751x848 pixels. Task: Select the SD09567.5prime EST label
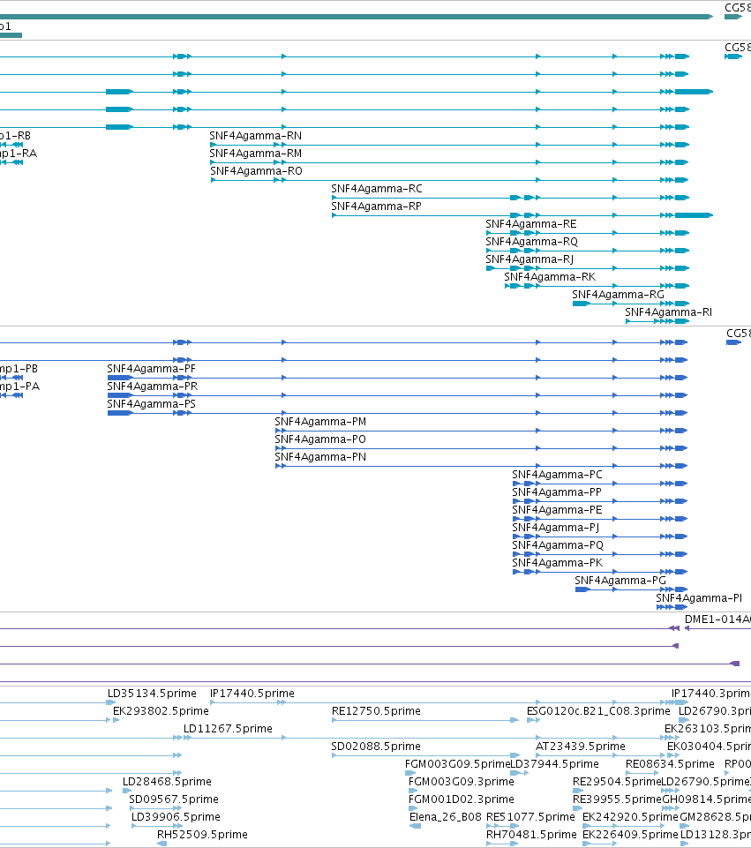(x=174, y=799)
